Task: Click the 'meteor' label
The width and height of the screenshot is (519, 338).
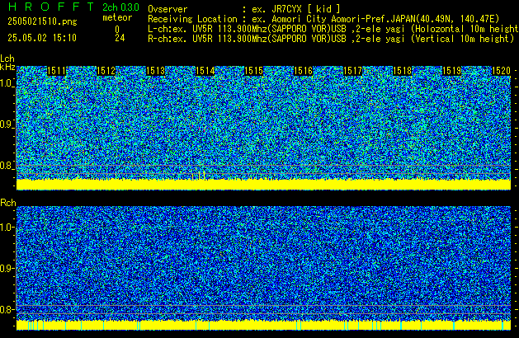Action: pyautogui.click(x=117, y=17)
